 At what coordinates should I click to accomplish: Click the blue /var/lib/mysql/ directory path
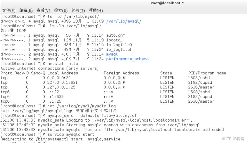point(124,21)
